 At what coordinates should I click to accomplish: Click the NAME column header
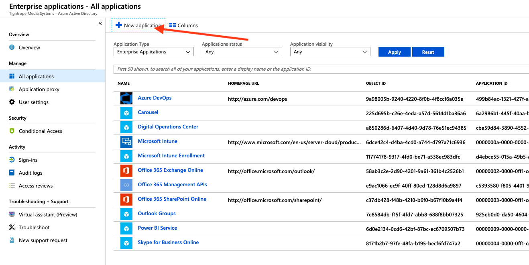(124, 84)
